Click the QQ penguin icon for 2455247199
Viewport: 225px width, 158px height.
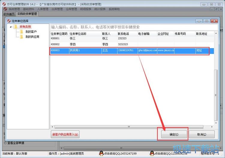(x=101, y=154)
